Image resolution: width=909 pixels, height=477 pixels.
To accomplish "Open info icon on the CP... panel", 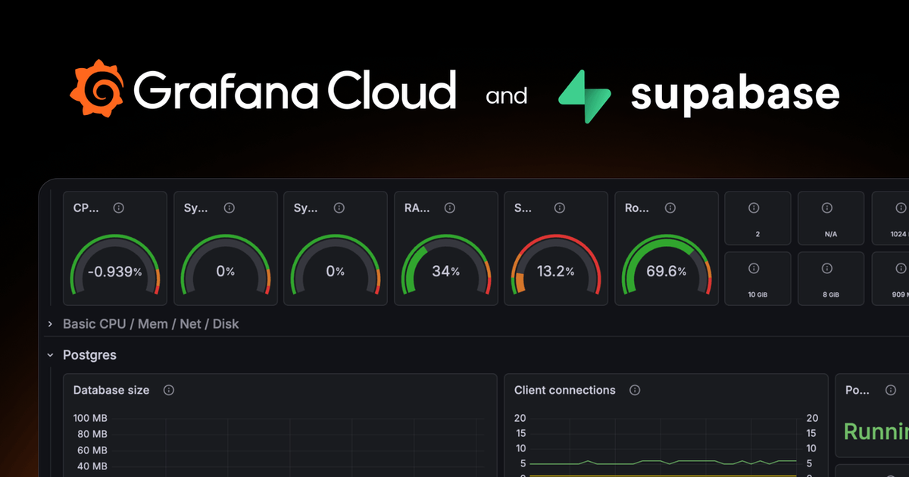I will click(119, 207).
